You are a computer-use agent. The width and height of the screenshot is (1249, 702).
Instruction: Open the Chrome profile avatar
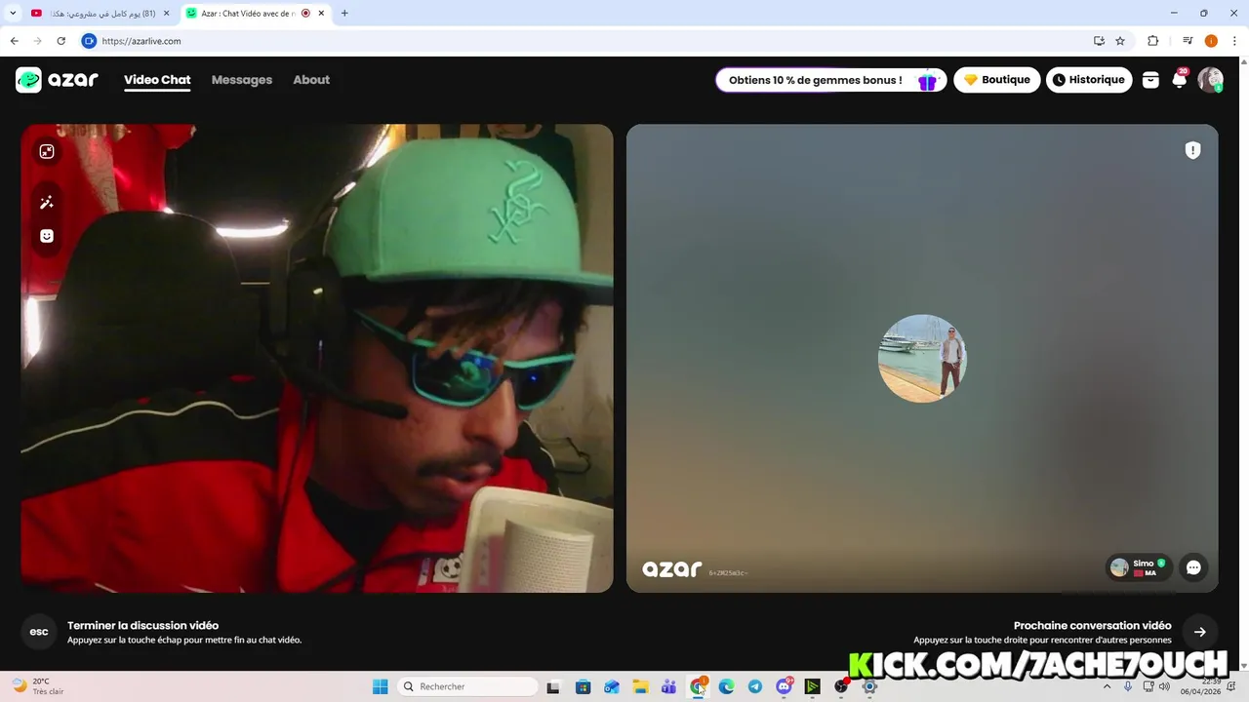[1211, 41]
